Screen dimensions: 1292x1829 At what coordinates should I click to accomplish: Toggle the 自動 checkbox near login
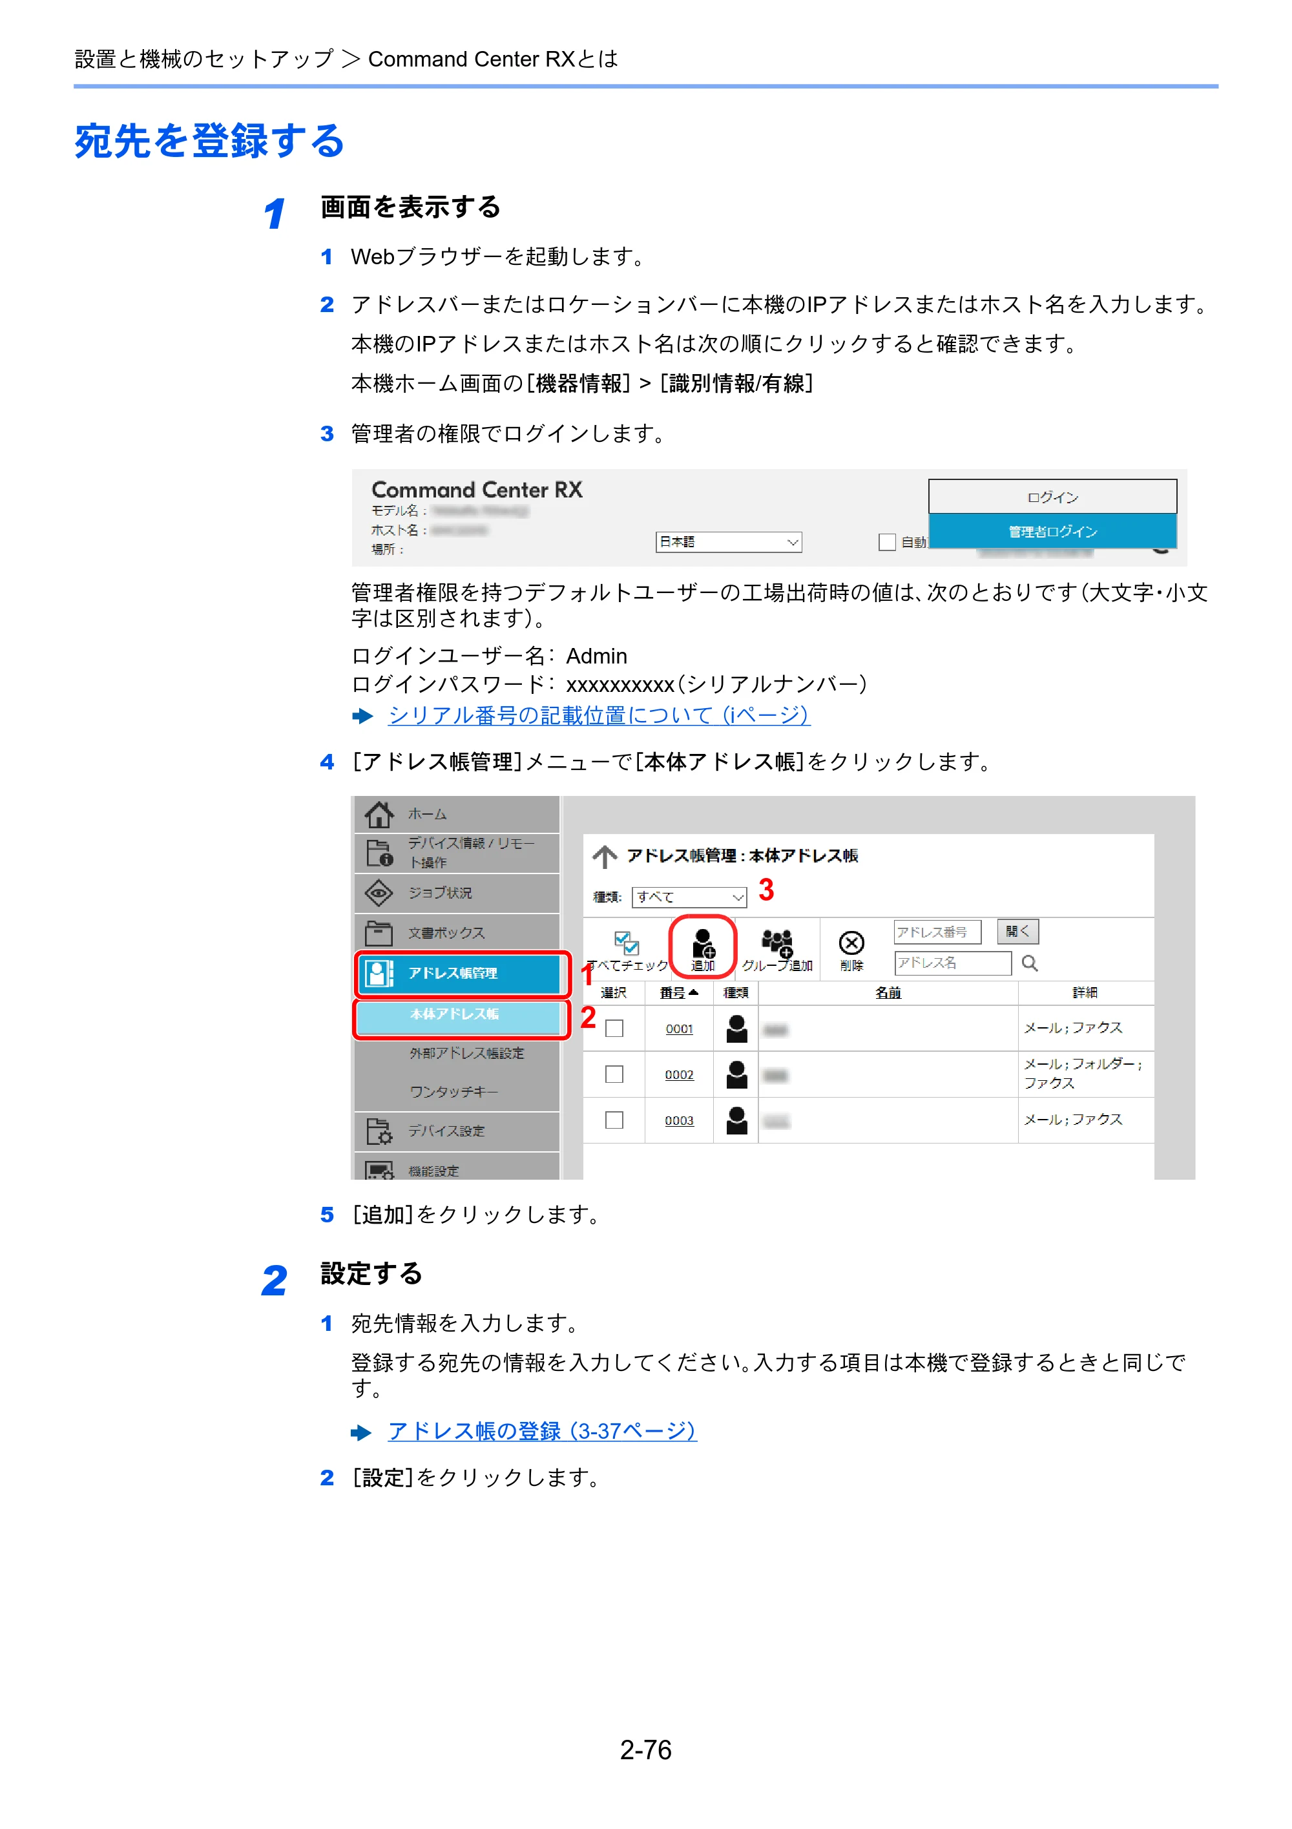[886, 541]
